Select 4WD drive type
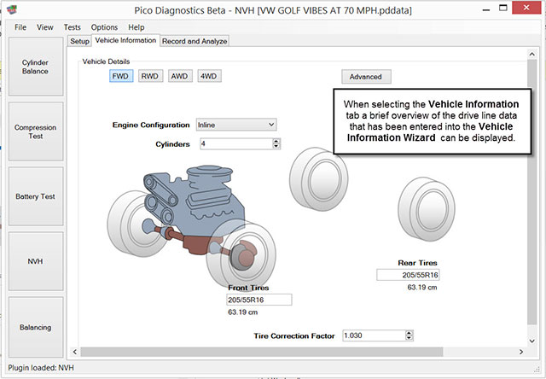Viewport: 546px width, 379px height. [209, 76]
